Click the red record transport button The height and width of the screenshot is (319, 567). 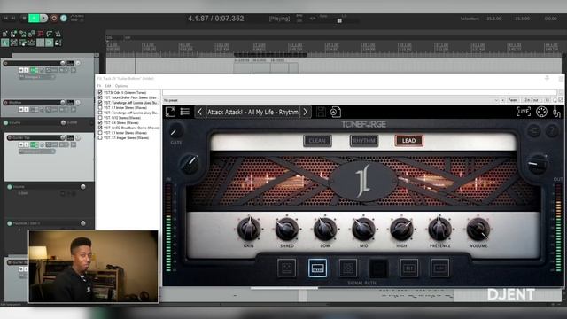(54, 18)
